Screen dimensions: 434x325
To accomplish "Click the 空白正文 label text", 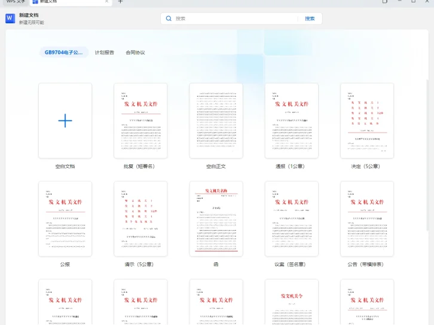I will [x=216, y=166].
